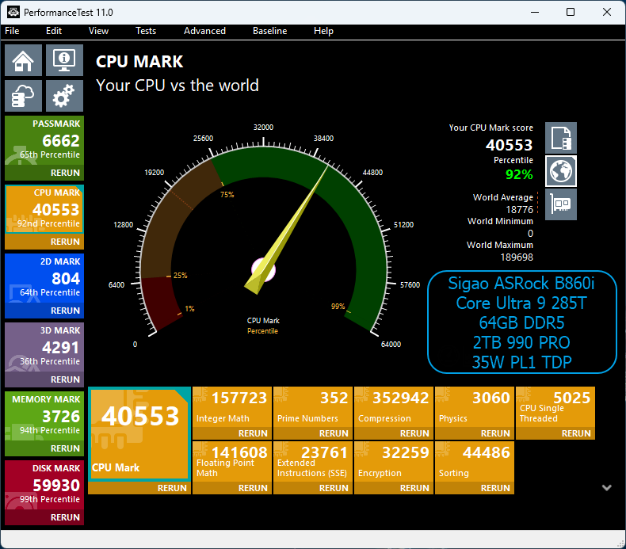Image resolution: width=626 pixels, height=549 pixels.
Task: Click the Physics 3060 tile
Action: (x=475, y=407)
